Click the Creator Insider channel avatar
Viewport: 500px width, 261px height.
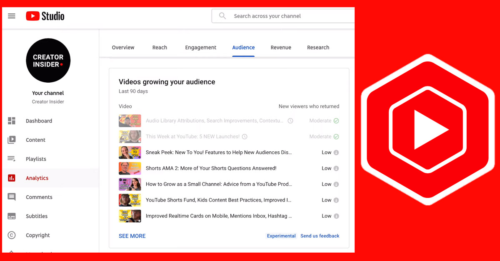pyautogui.click(x=48, y=61)
